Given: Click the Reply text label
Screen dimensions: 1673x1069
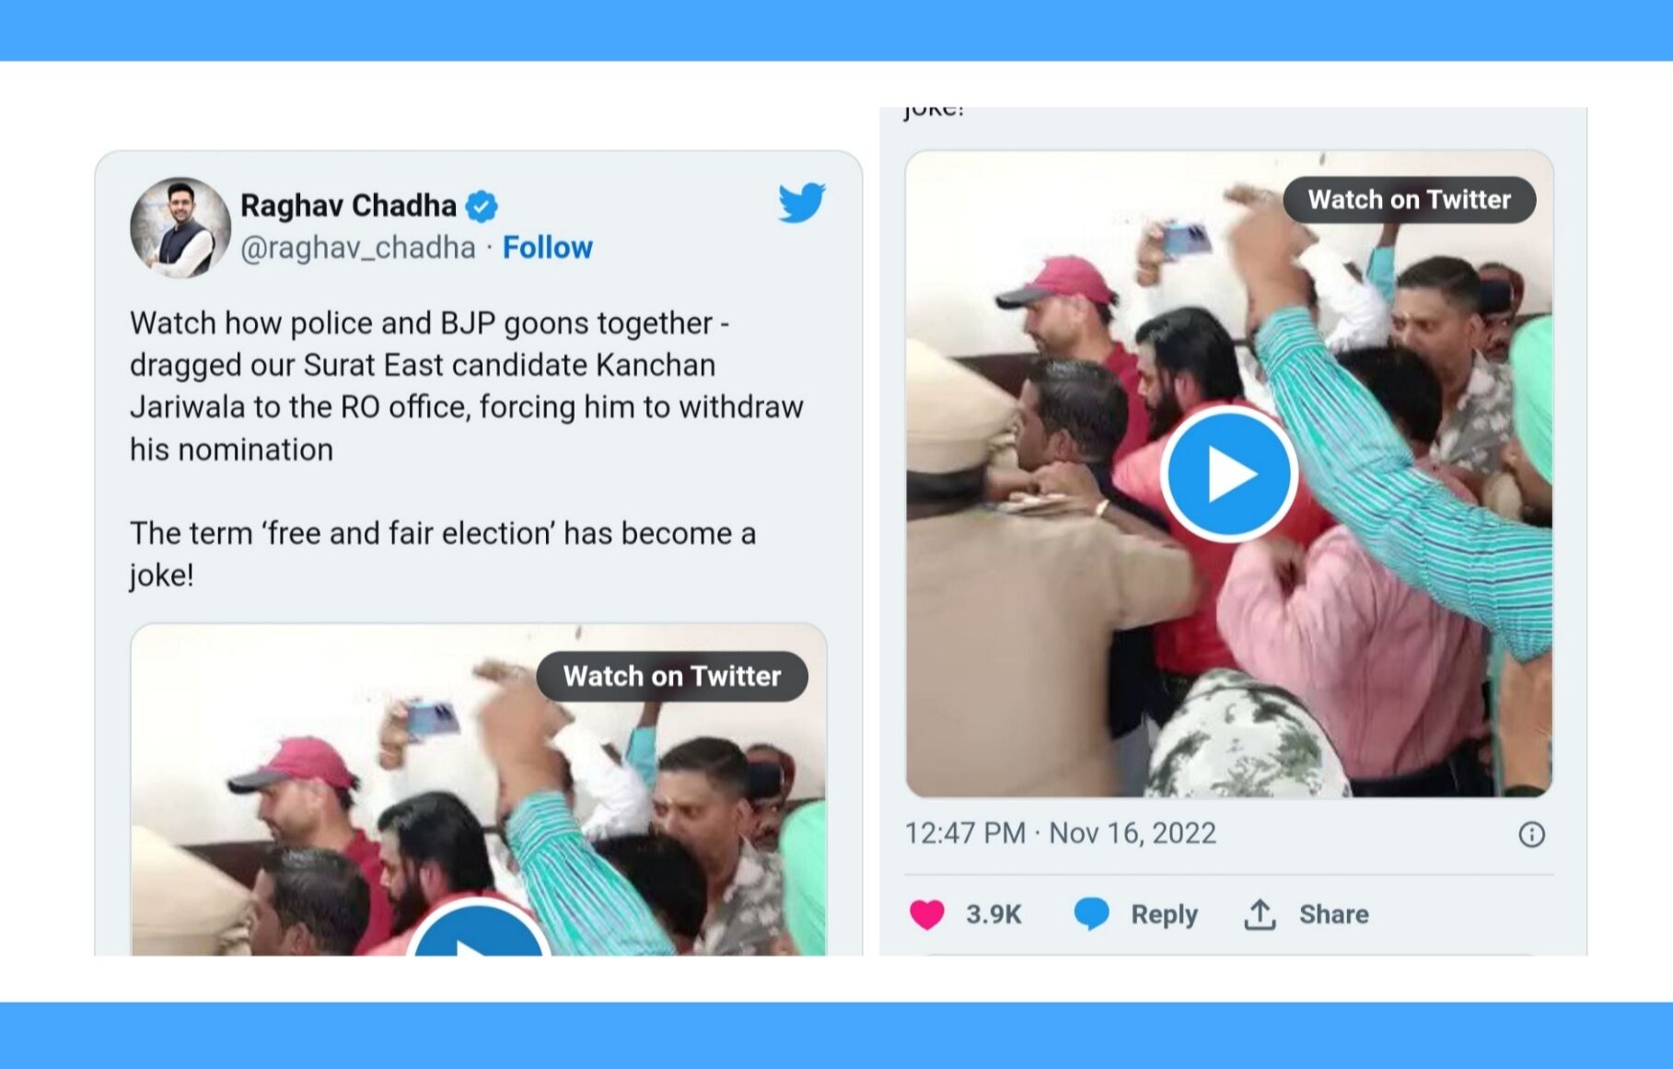Looking at the screenshot, I should point(1164,914).
